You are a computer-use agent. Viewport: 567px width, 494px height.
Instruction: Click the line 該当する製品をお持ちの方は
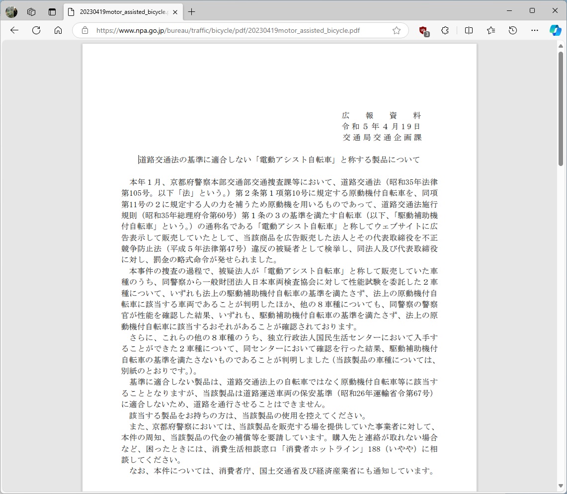248,415
